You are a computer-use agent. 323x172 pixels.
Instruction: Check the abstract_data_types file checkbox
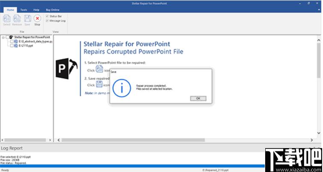[12, 41]
